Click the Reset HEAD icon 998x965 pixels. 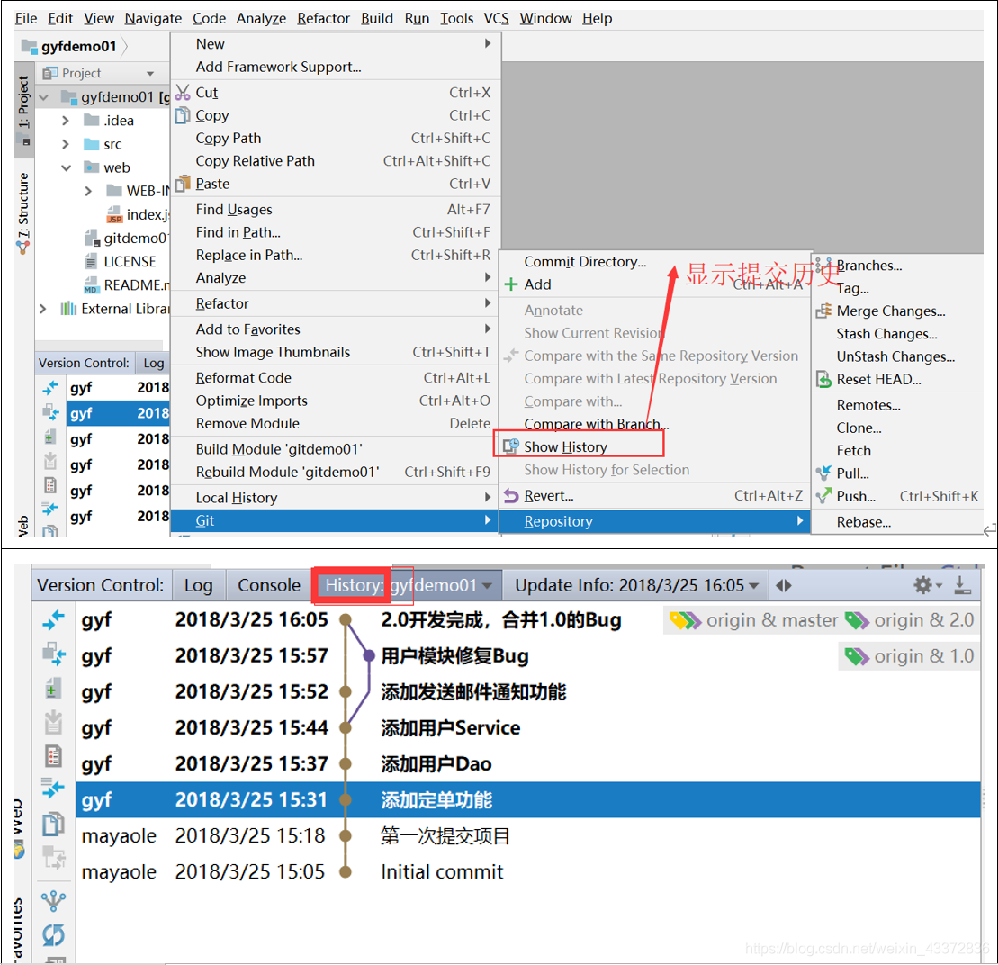(x=823, y=380)
